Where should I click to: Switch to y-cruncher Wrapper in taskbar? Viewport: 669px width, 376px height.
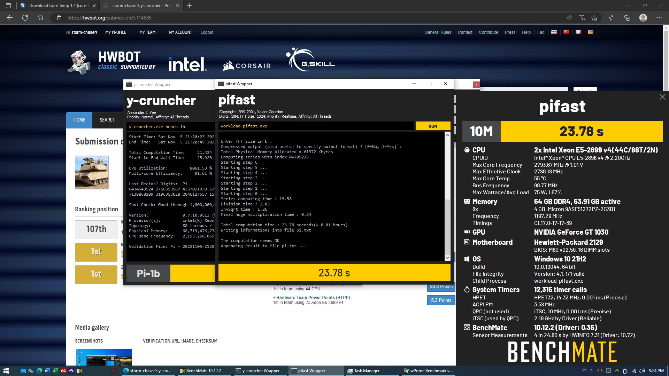coord(260,371)
